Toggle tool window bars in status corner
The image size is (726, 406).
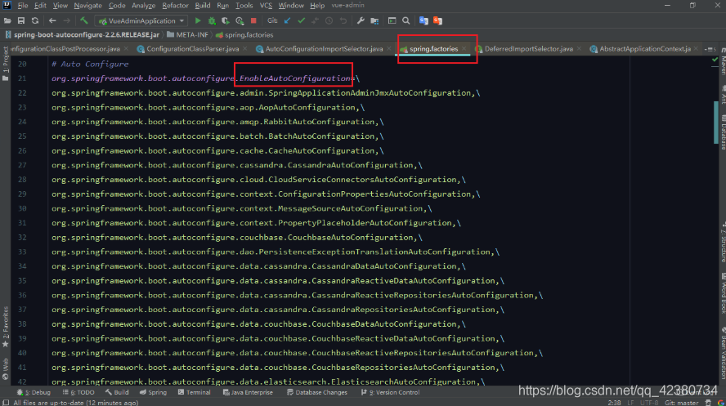6,402
